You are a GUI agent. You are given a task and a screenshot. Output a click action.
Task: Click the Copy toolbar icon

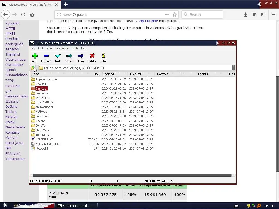pos(69,58)
